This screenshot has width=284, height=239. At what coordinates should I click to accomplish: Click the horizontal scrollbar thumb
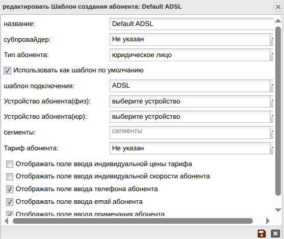pos(133,221)
